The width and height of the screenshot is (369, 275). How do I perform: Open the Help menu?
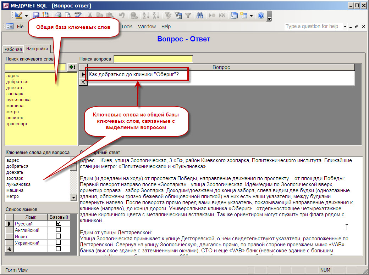166,27
